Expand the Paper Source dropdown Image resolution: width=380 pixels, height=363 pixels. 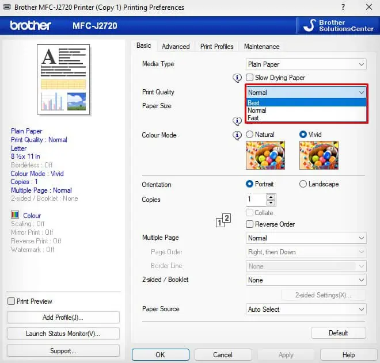(306, 309)
